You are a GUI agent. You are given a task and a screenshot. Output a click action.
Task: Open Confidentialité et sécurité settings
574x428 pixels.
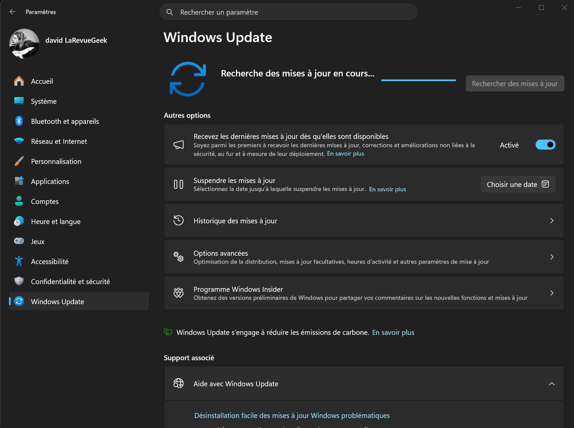pos(79,281)
